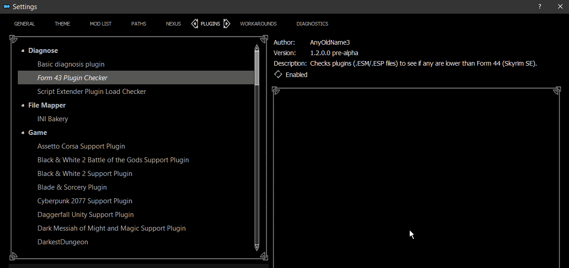Select the Plugins tab
This screenshot has height=268, width=569.
click(210, 24)
